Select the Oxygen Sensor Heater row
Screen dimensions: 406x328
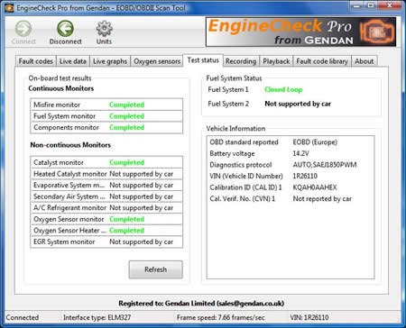[106, 231]
